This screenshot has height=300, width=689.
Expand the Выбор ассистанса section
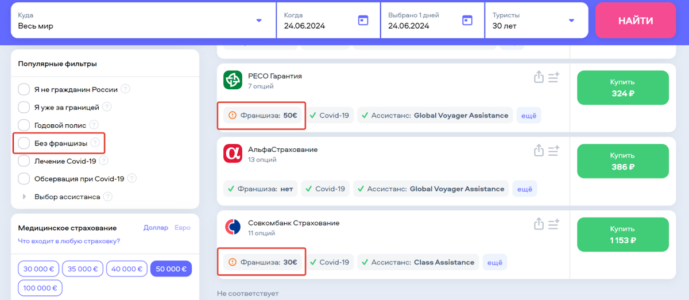point(25,196)
